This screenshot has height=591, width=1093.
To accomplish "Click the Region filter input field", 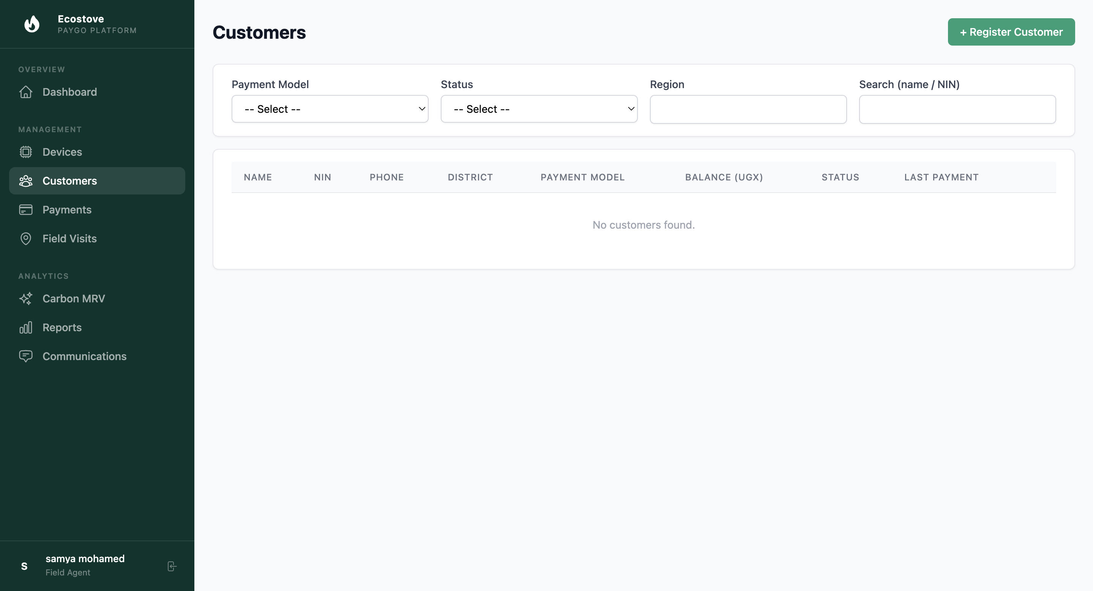I will (x=748, y=109).
